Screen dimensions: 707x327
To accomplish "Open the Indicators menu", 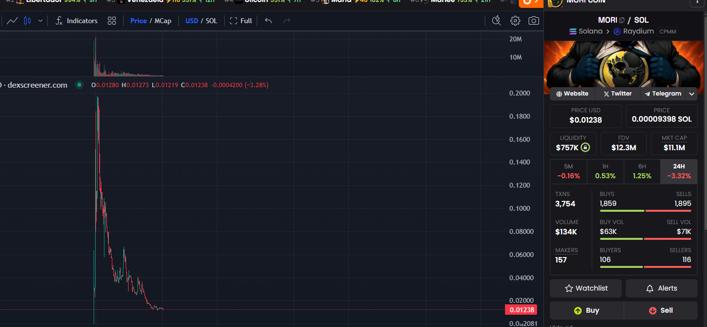I will pyautogui.click(x=76, y=21).
